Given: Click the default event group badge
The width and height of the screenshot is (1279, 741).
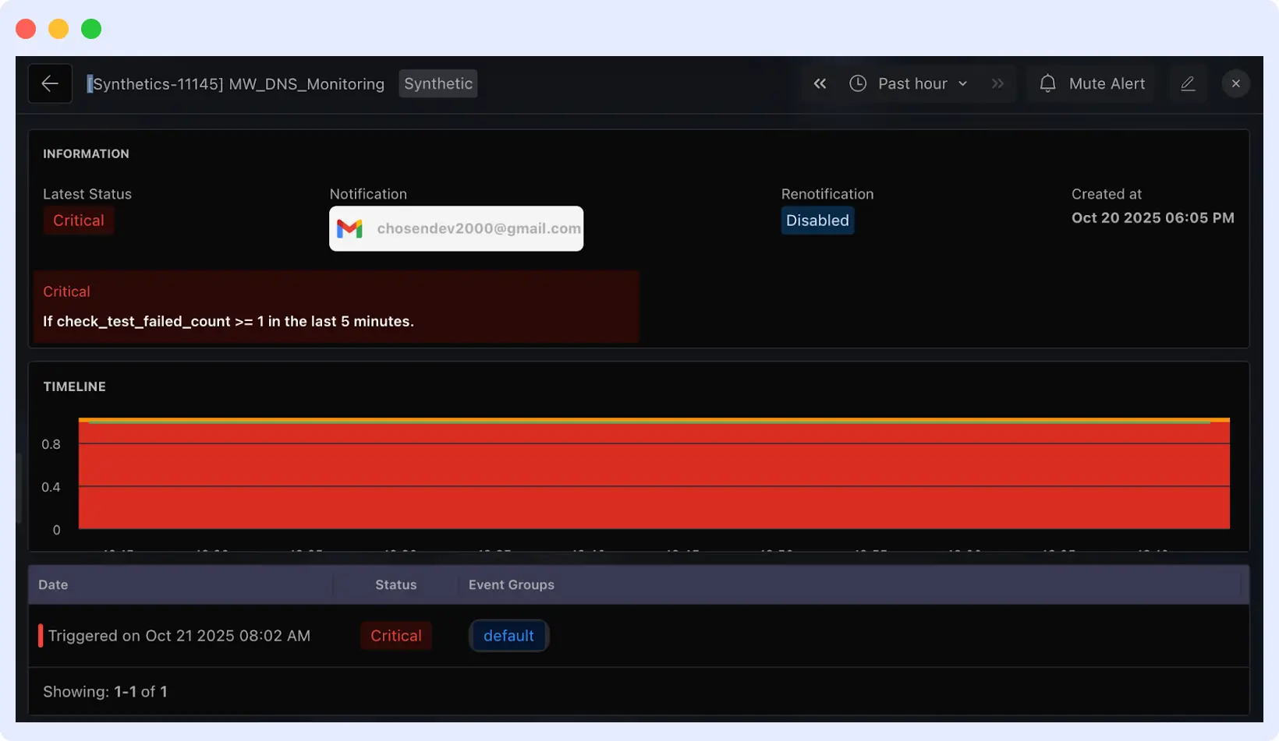Looking at the screenshot, I should click(508, 635).
